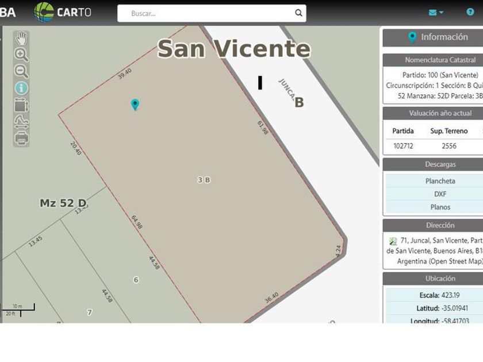
Task: Click partida value 102712
Action: tap(403, 146)
